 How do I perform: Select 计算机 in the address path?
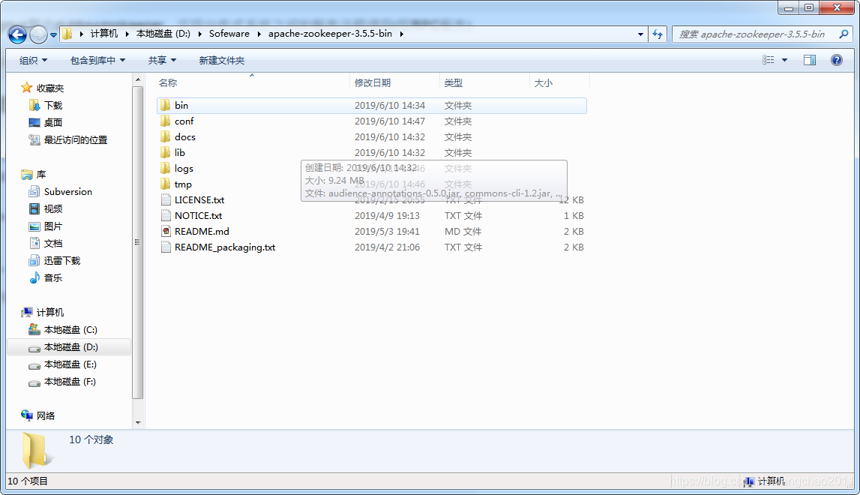click(103, 34)
